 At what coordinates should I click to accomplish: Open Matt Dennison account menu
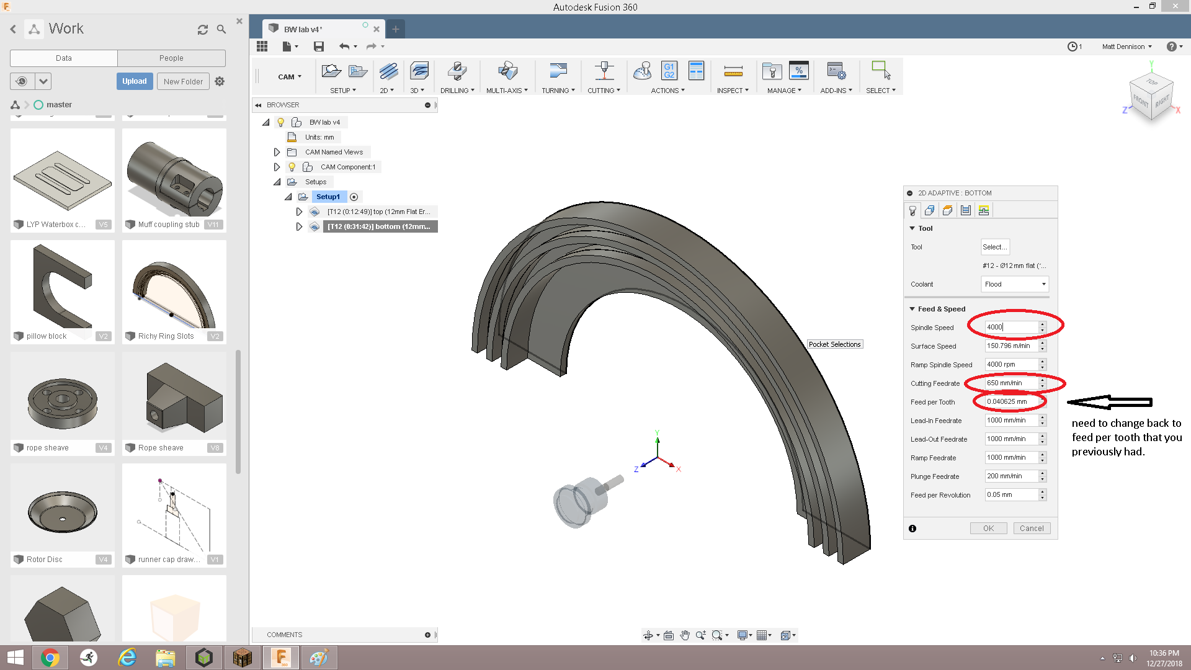click(1127, 47)
